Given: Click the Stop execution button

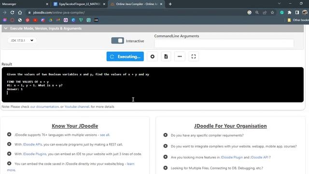Looking at the screenshot, I should [x=153, y=57].
